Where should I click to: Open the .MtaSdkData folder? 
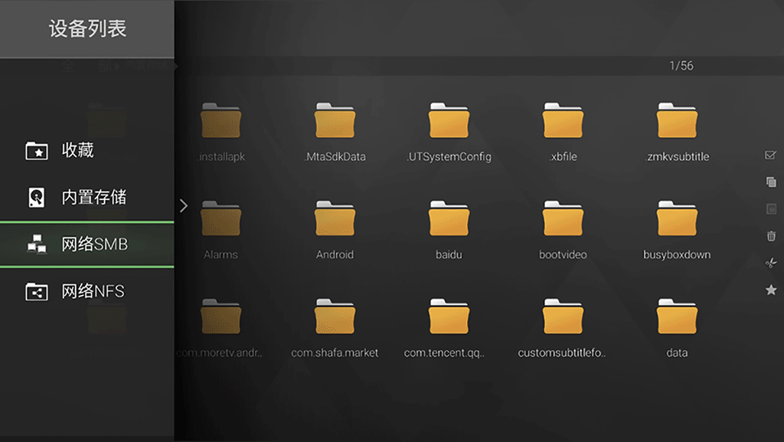pos(335,132)
